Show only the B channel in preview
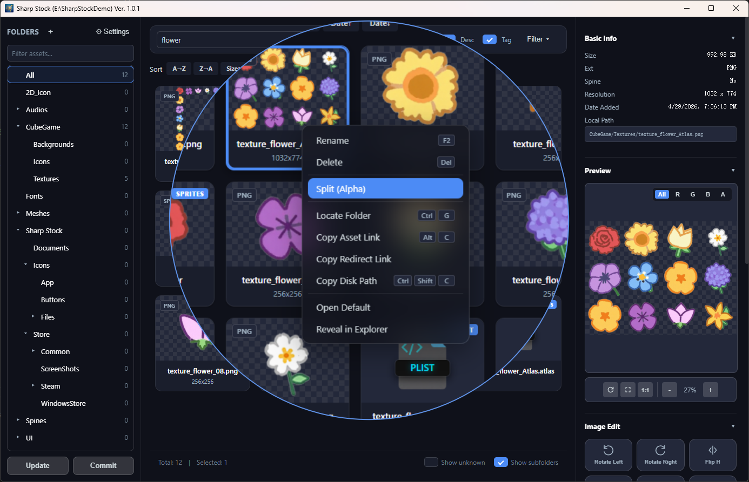The height and width of the screenshot is (482, 749). pos(708,194)
